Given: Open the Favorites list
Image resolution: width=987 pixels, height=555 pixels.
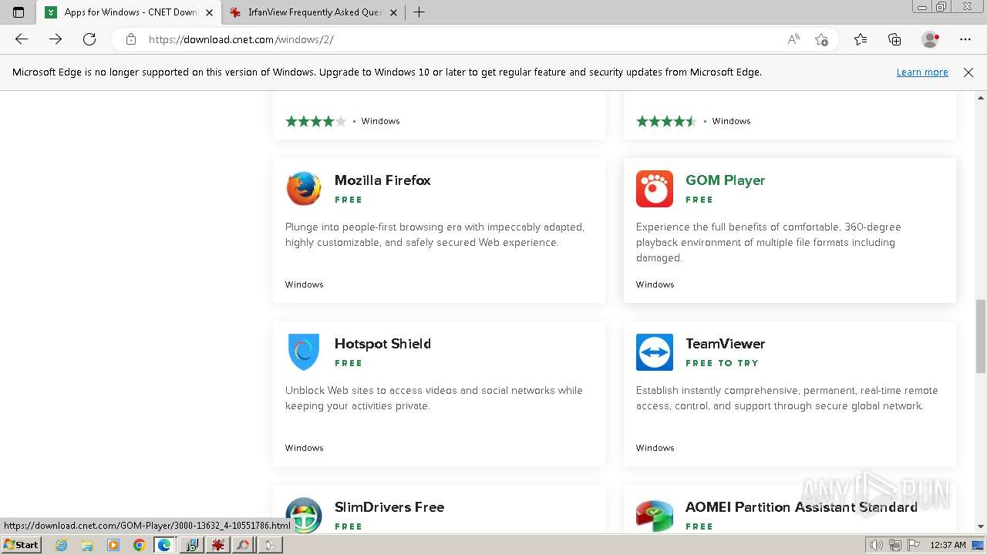Looking at the screenshot, I should (x=861, y=39).
